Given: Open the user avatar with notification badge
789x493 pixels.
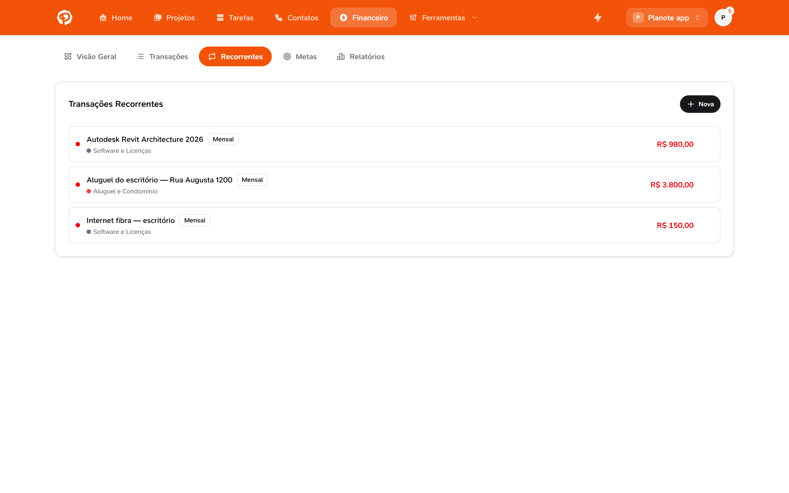Looking at the screenshot, I should point(723,18).
